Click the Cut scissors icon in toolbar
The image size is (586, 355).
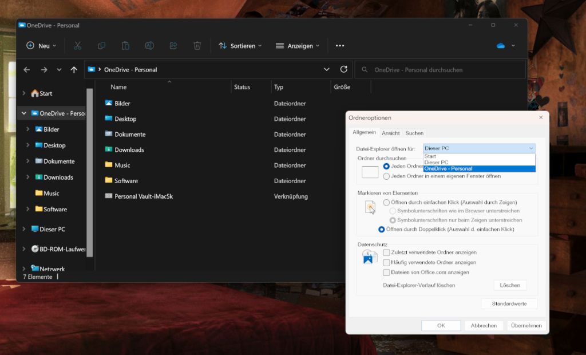point(77,46)
